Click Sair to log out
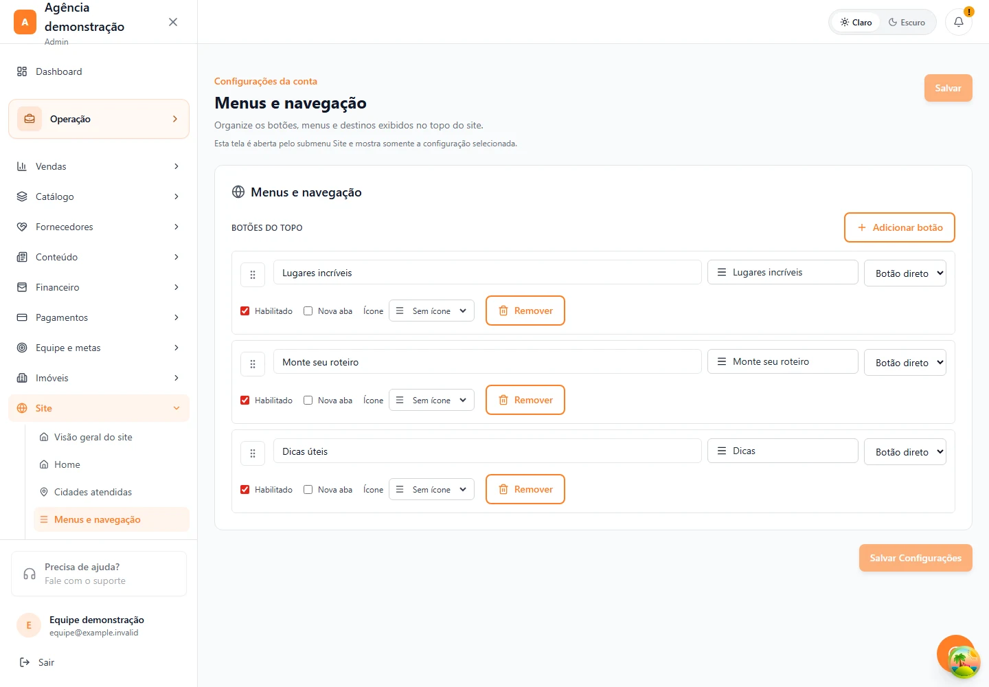 [x=46, y=662]
